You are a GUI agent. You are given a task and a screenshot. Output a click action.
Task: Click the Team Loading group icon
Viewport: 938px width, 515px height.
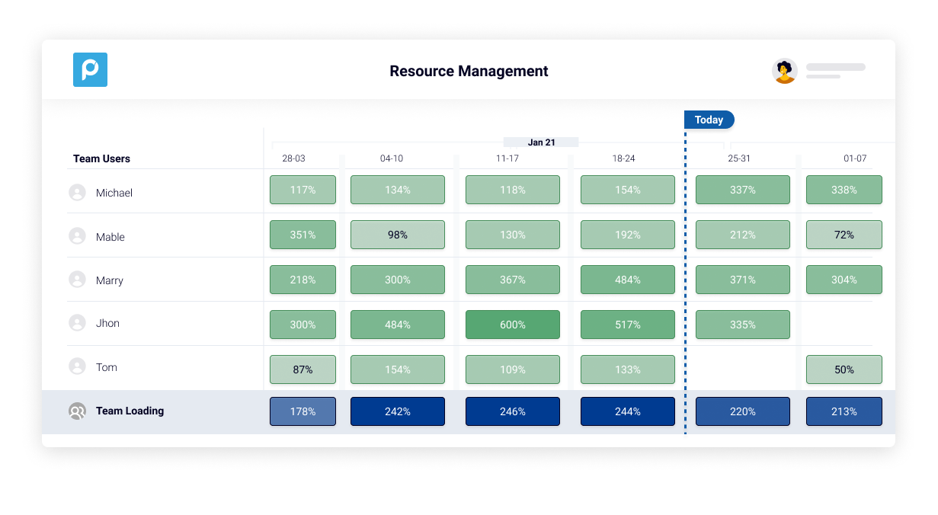pos(77,411)
